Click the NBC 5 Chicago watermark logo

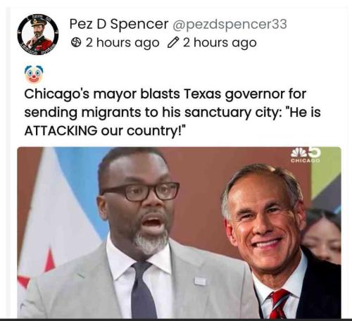tap(306, 155)
